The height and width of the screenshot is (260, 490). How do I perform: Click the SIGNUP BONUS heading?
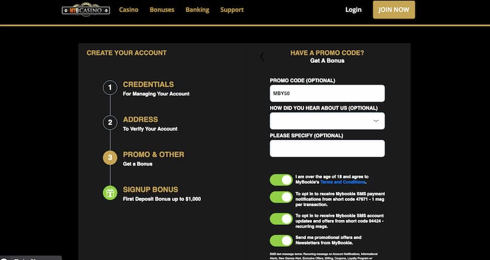tap(151, 189)
